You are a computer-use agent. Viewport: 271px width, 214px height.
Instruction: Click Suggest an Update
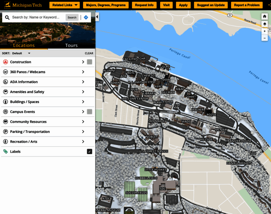click(211, 5)
